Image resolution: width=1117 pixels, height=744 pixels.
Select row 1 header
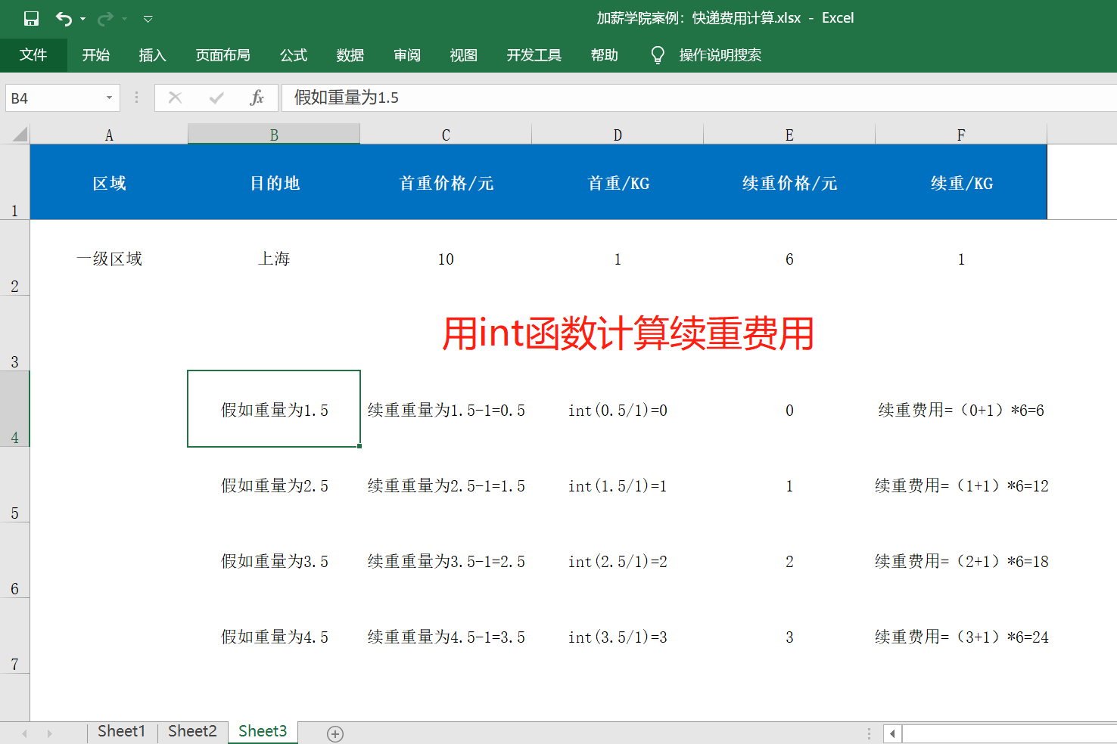click(x=14, y=182)
